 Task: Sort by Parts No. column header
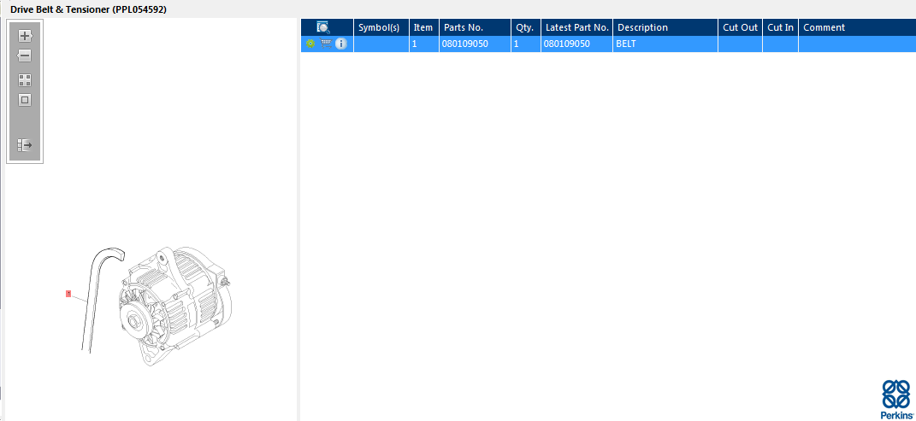pyautogui.click(x=475, y=27)
